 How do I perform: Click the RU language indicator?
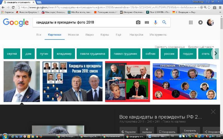point(172,136)
